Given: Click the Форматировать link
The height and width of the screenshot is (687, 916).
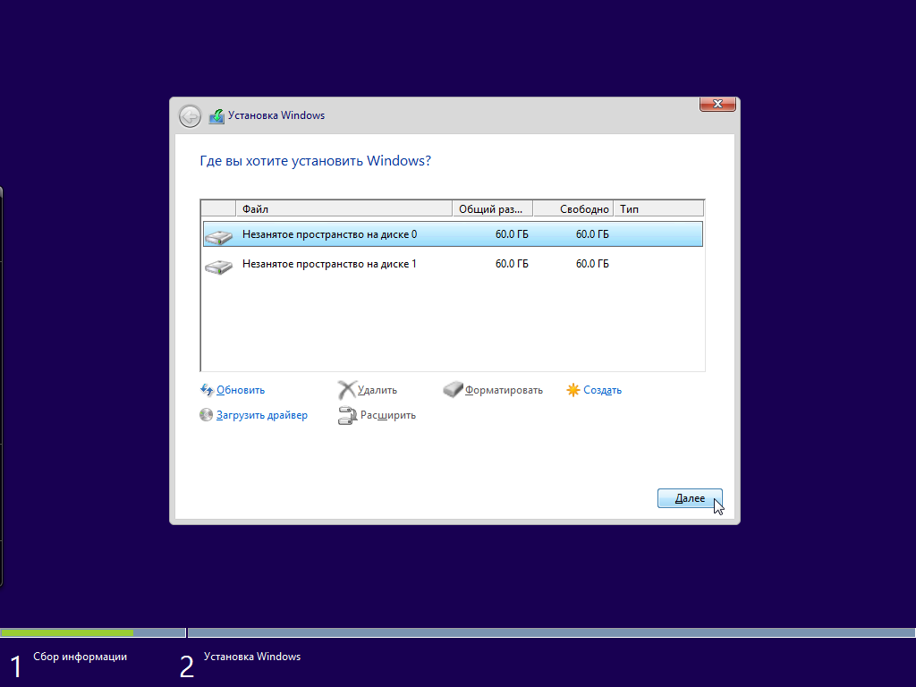Looking at the screenshot, I should 504,390.
